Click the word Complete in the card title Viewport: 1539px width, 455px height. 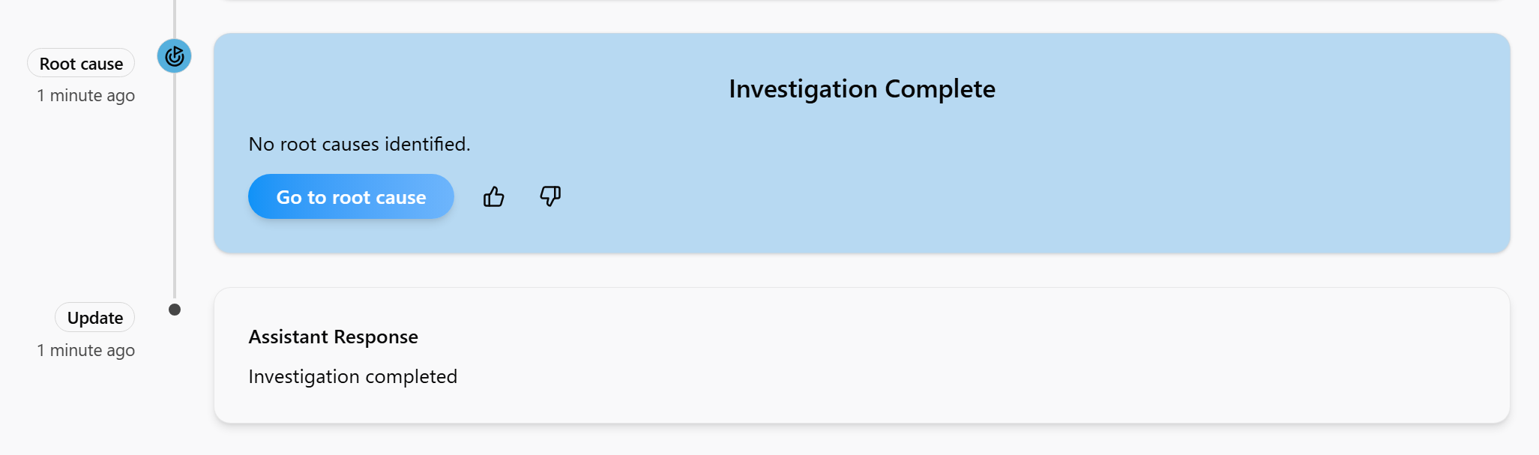(x=940, y=89)
